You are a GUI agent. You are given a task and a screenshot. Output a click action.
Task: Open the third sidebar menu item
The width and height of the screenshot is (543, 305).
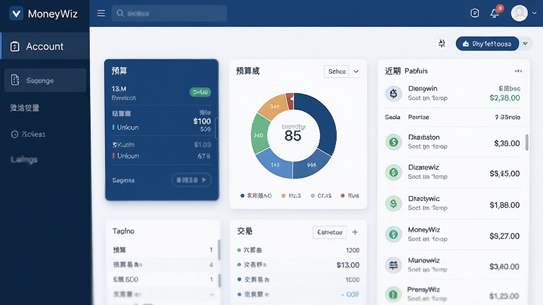pyautogui.click(x=24, y=108)
